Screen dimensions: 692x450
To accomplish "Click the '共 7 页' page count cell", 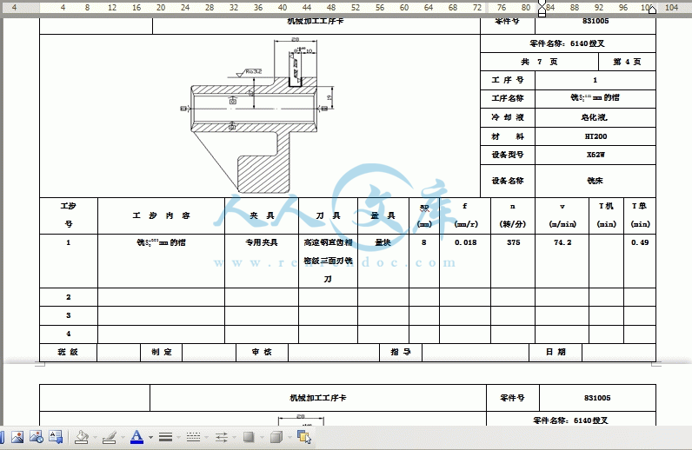I will (539, 62).
